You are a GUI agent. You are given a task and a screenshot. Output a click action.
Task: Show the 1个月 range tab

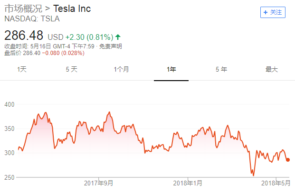point(121,69)
